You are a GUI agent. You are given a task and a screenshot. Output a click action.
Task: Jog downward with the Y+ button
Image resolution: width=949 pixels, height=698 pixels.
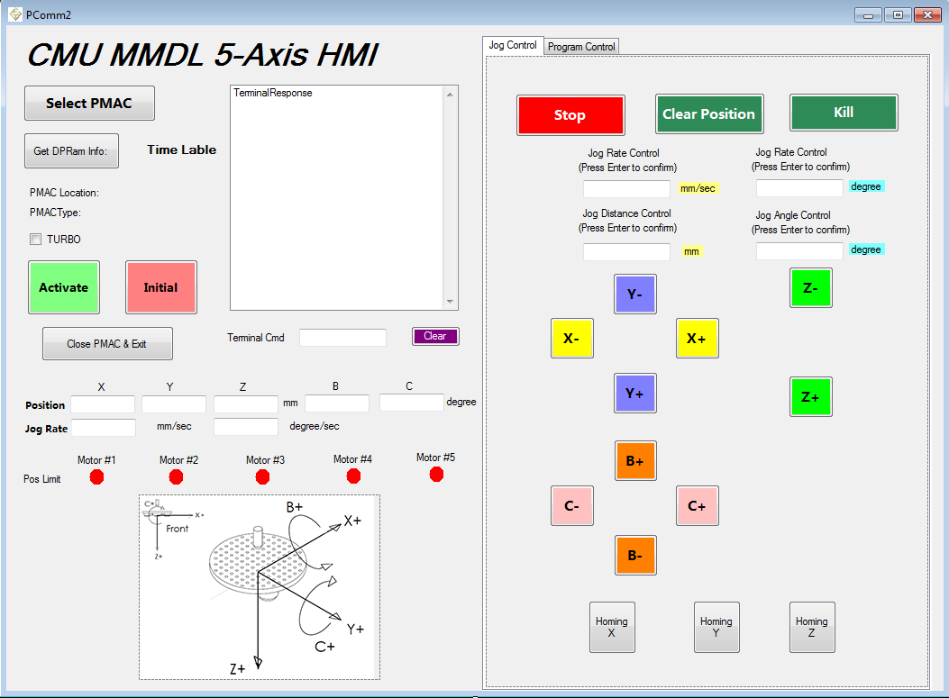(x=634, y=394)
